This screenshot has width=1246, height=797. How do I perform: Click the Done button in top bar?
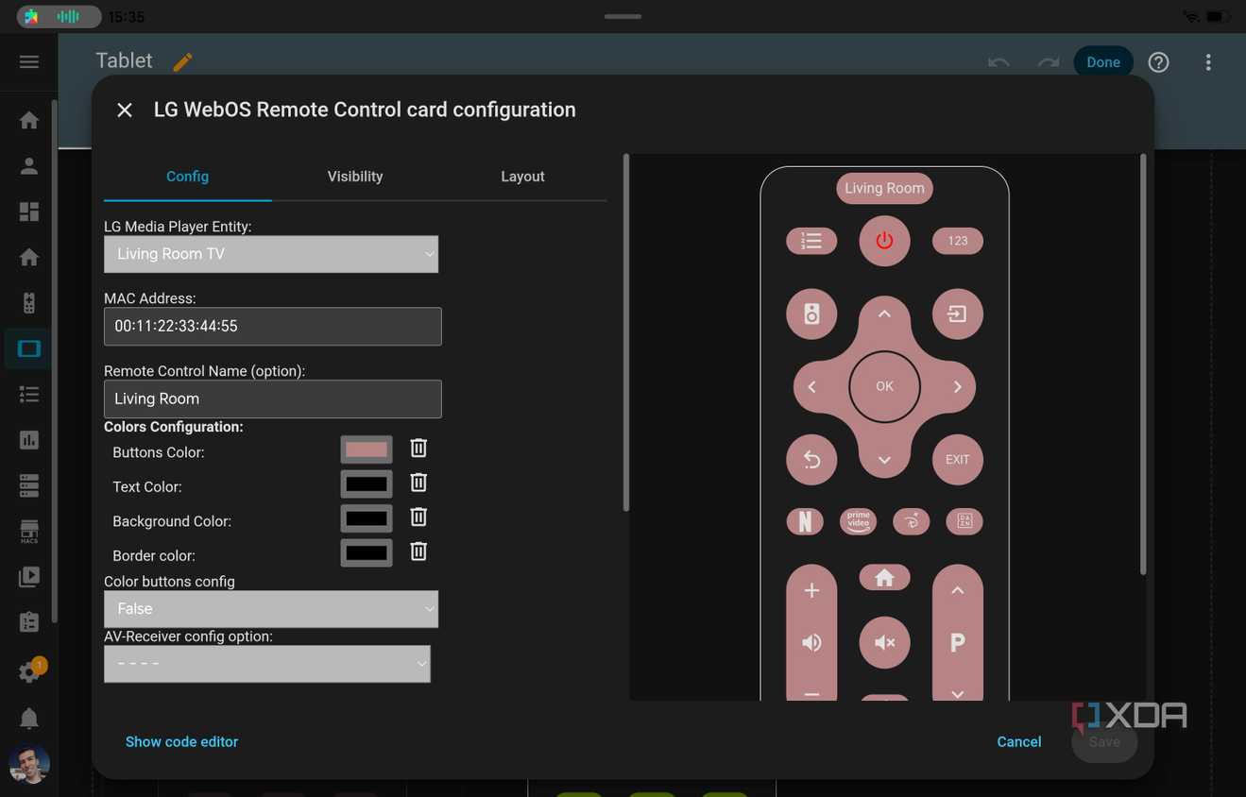pos(1103,62)
